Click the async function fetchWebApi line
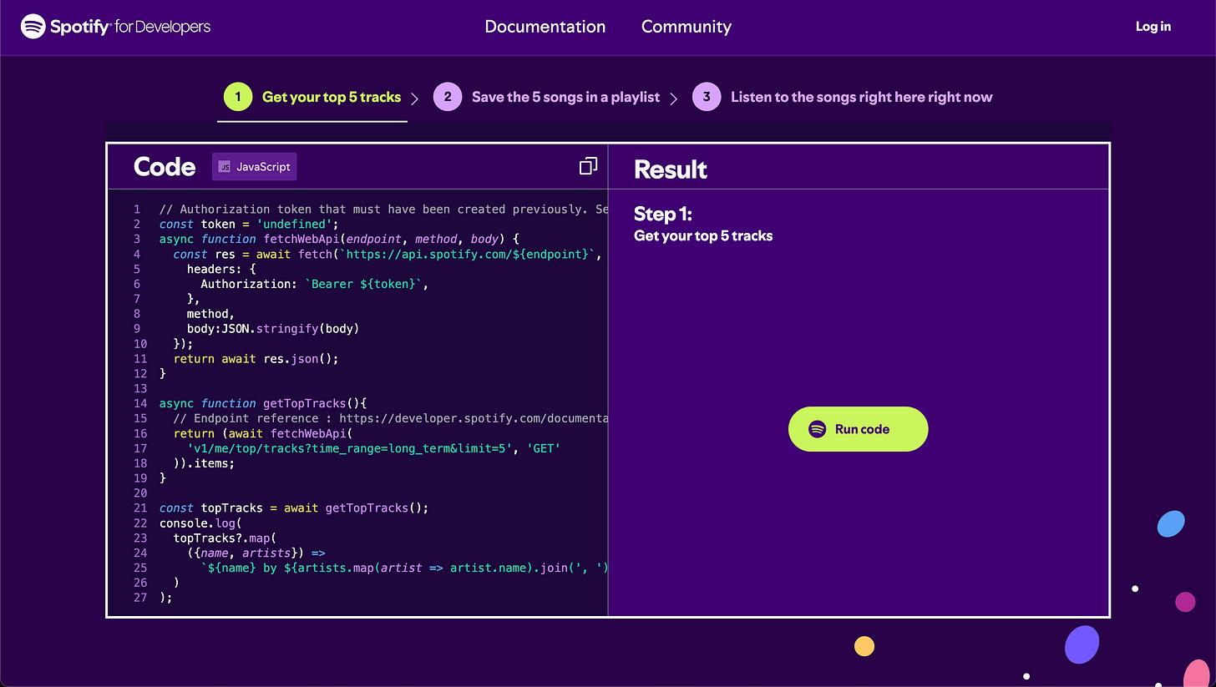Image resolution: width=1216 pixels, height=687 pixels. 339,239
